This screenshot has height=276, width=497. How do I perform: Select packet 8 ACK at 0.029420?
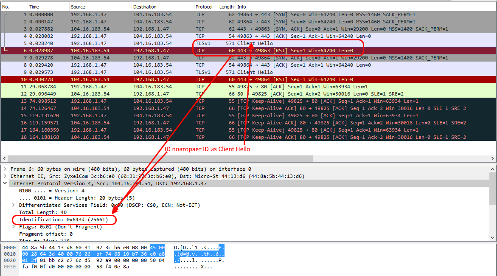pos(249,65)
